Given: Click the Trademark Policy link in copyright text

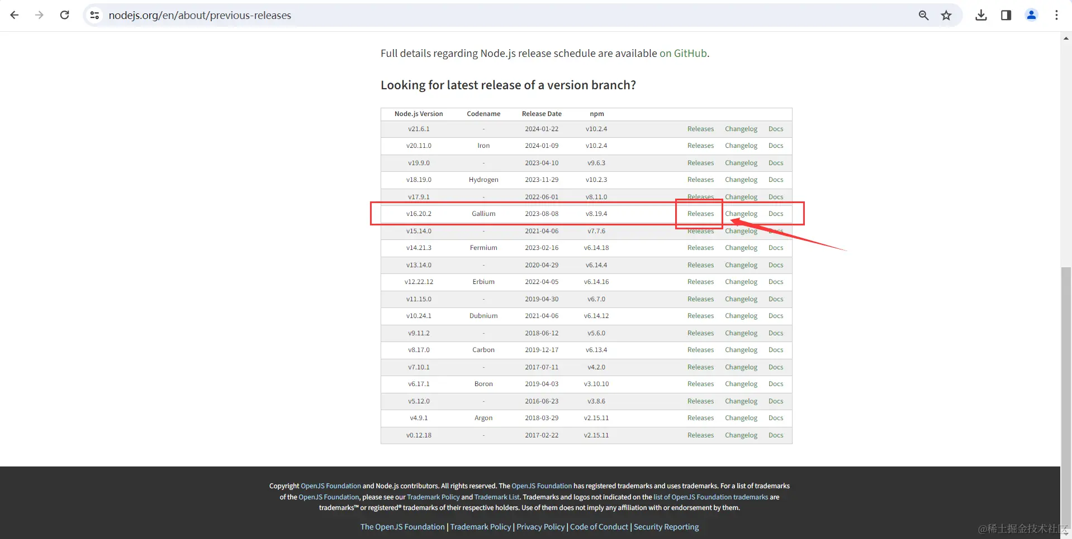Looking at the screenshot, I should click(x=433, y=497).
